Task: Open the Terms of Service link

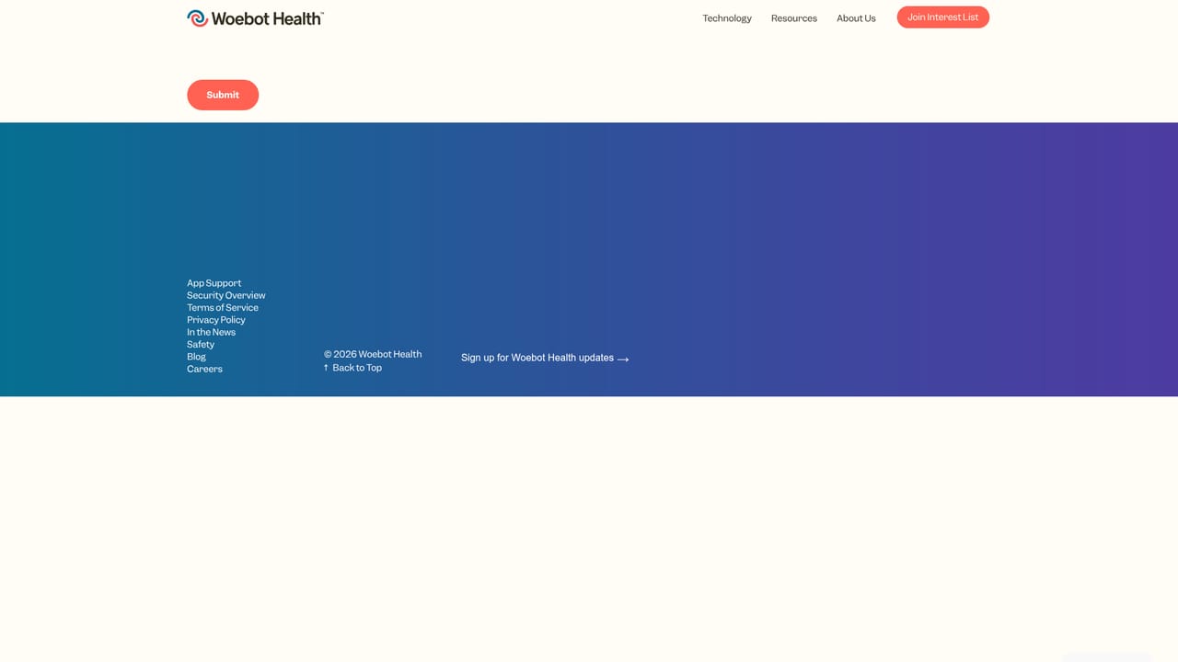Action: (223, 308)
